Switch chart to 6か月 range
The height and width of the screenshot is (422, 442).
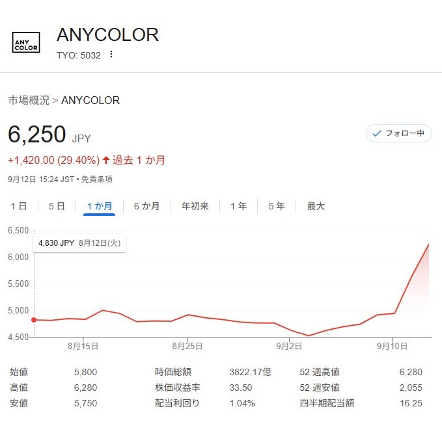146,206
